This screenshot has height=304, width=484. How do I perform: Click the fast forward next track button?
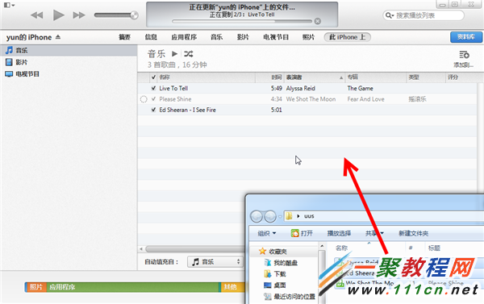click(79, 15)
